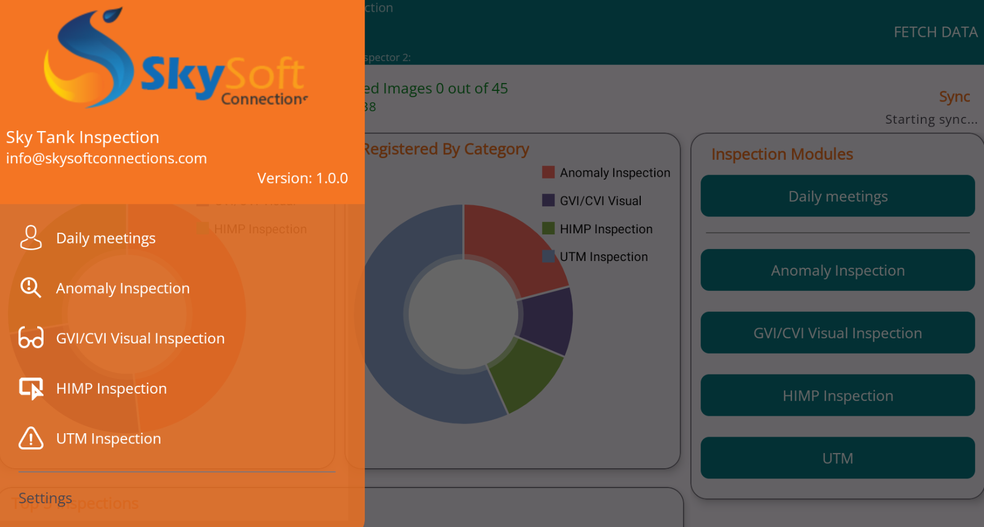This screenshot has width=984, height=527.
Task: Launch the teal UTM module button
Action: pyautogui.click(x=837, y=458)
